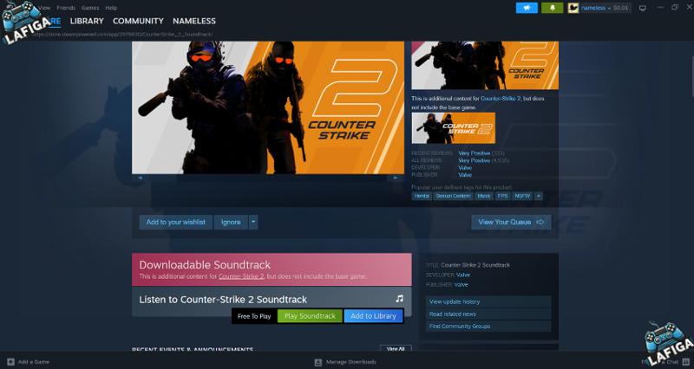Click Valve developer link in details box
Image resolution: width=694 pixels, height=369 pixels.
(x=463, y=275)
